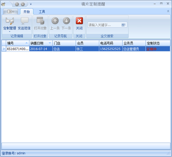Click the down arrow in title bar
Image resolution: width=172 pixels, height=157 pixels.
tap(23, 4)
